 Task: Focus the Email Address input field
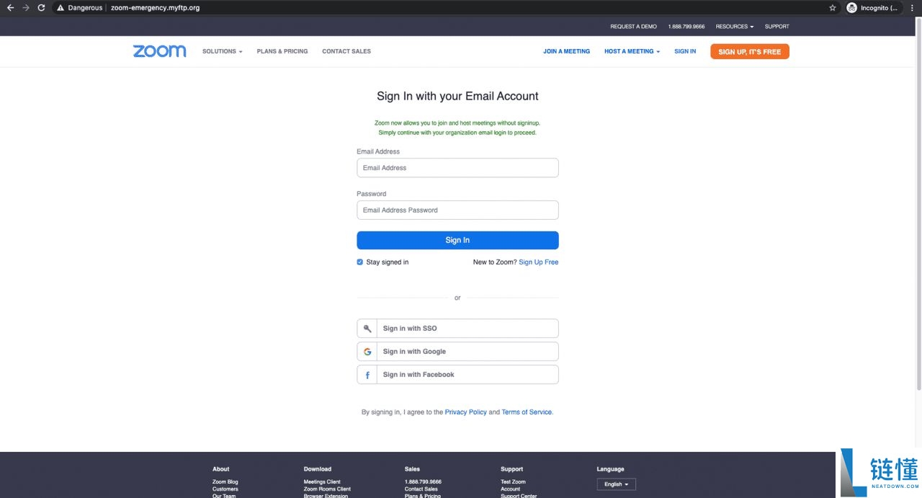click(457, 168)
